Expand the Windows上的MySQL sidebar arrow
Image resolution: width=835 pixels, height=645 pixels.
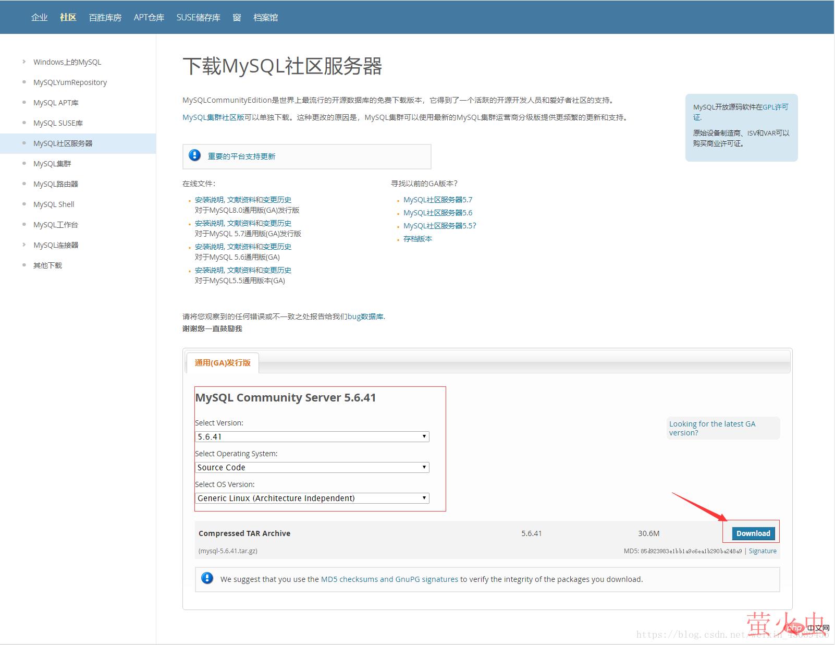[24, 62]
